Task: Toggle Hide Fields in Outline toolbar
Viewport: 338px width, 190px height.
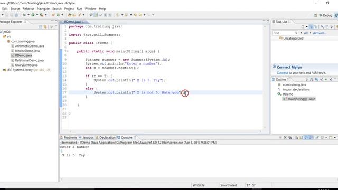Action: click(x=316, y=80)
